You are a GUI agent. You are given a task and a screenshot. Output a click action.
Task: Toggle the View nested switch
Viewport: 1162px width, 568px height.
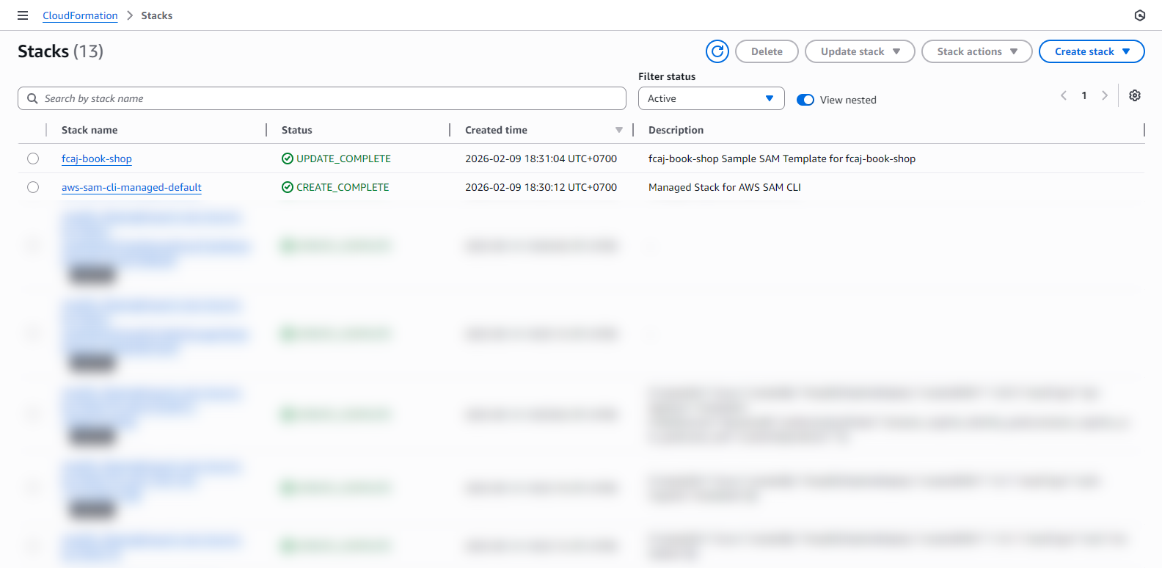805,100
